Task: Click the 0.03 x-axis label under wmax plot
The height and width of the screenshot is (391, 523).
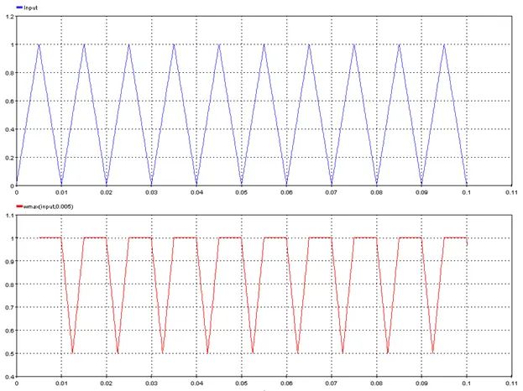Action: pyautogui.click(x=151, y=383)
